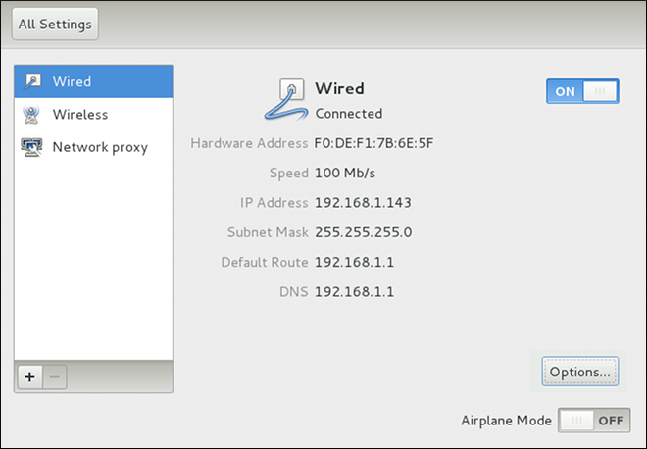Image resolution: width=647 pixels, height=449 pixels.
Task: Go back to All Settings
Action: [x=55, y=24]
